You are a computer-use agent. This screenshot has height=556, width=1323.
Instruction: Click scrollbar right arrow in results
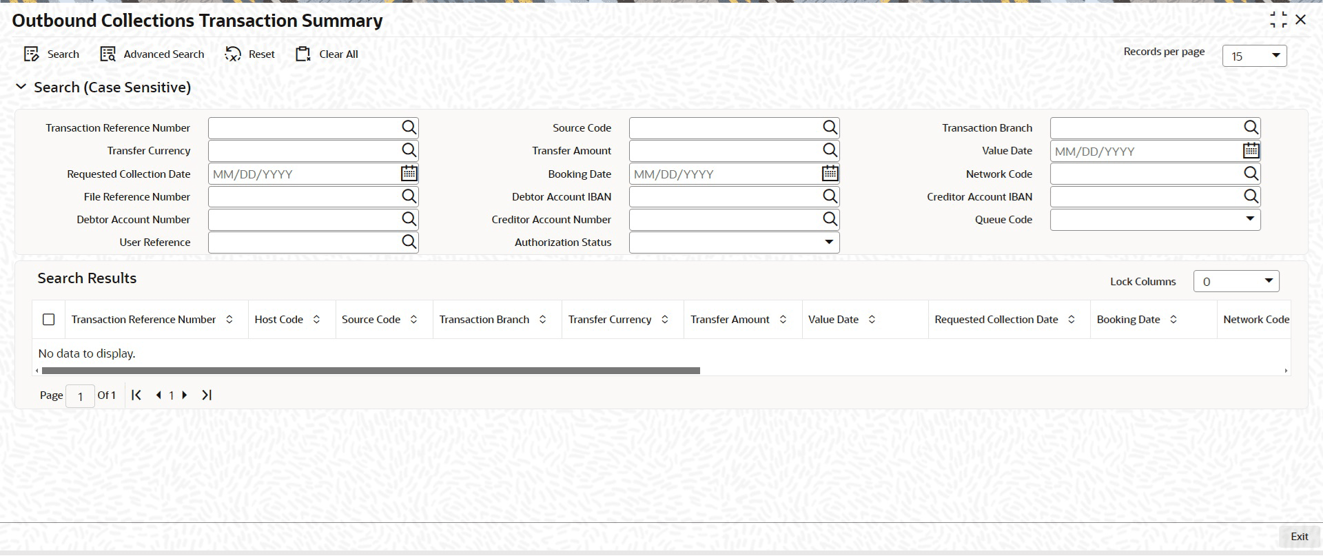(x=1286, y=371)
